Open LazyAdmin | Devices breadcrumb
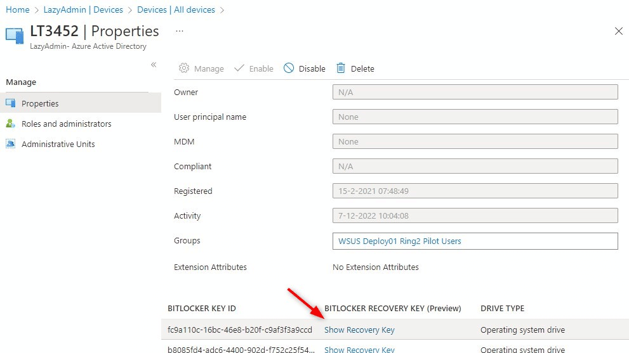This screenshot has height=353, width=629. 83,10
